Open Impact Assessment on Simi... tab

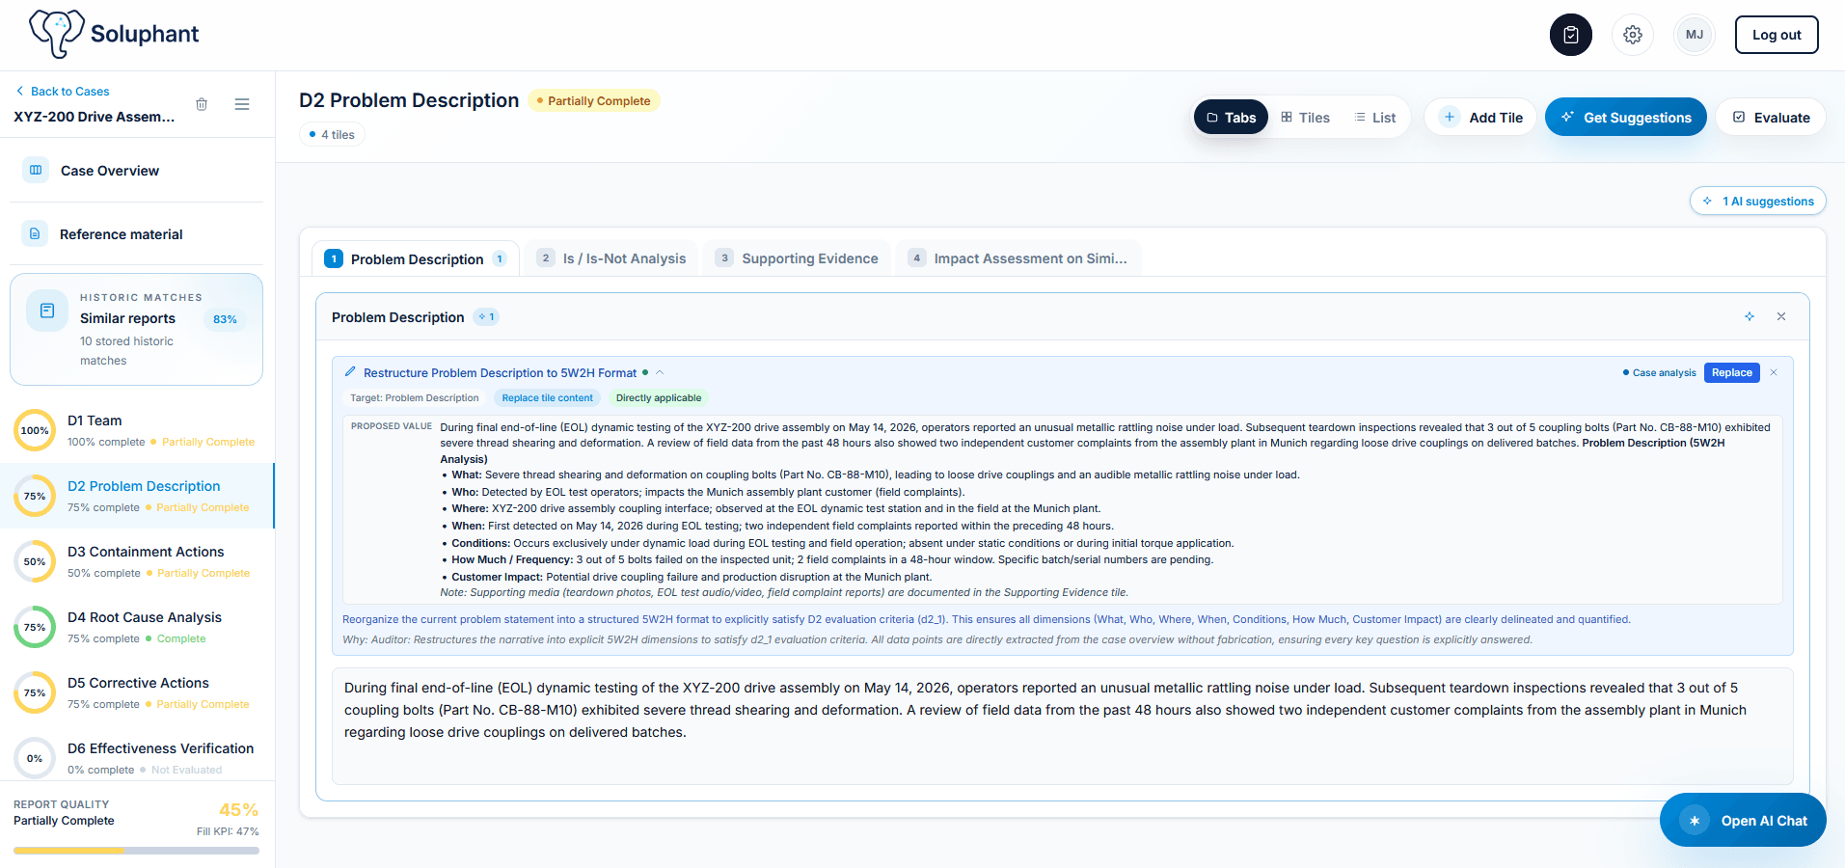click(1017, 258)
